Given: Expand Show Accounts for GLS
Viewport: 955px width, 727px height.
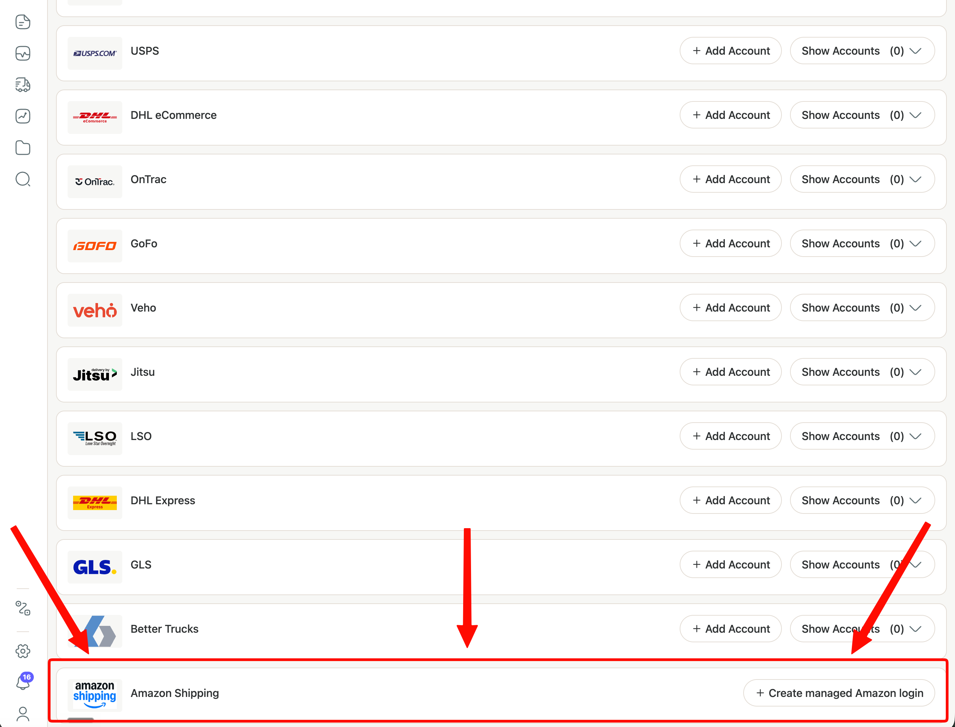Looking at the screenshot, I should (862, 565).
